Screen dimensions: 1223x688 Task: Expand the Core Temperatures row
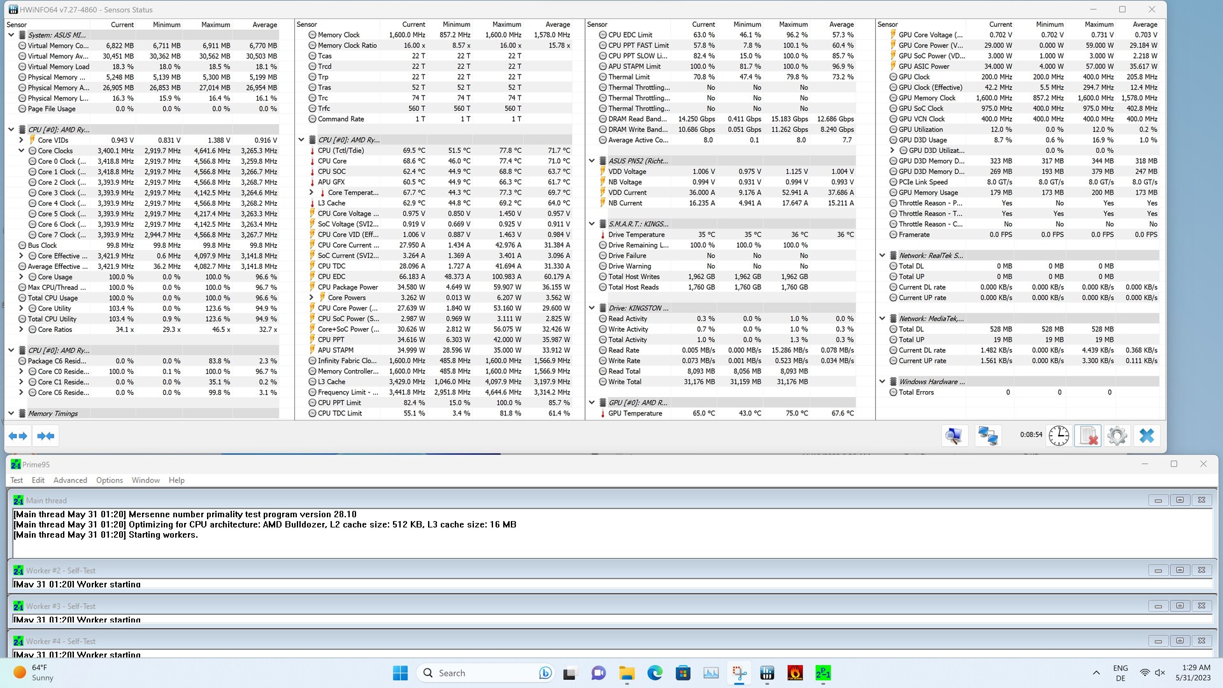coord(311,192)
